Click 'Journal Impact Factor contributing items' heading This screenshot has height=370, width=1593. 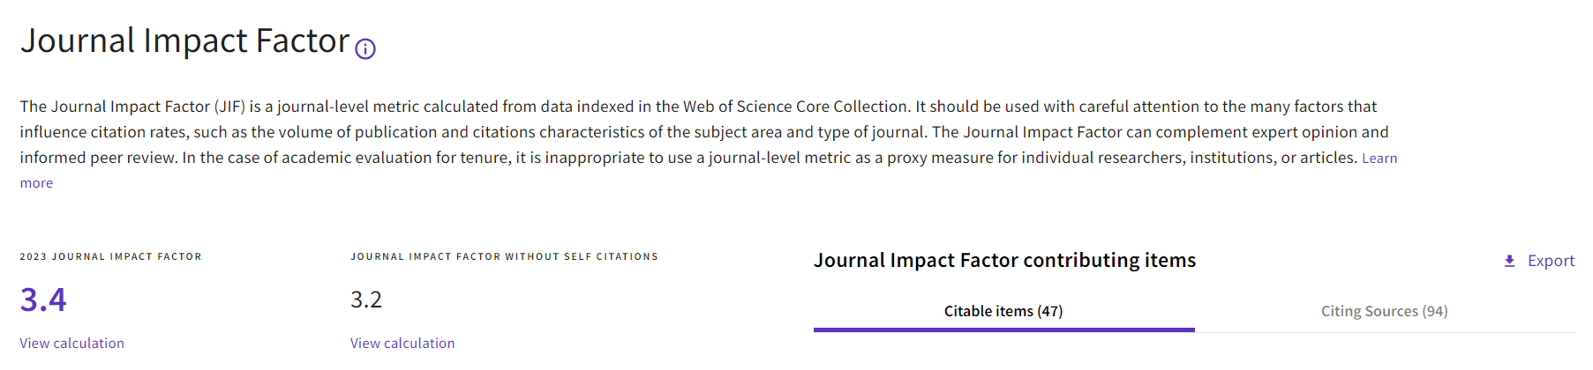tap(1004, 260)
